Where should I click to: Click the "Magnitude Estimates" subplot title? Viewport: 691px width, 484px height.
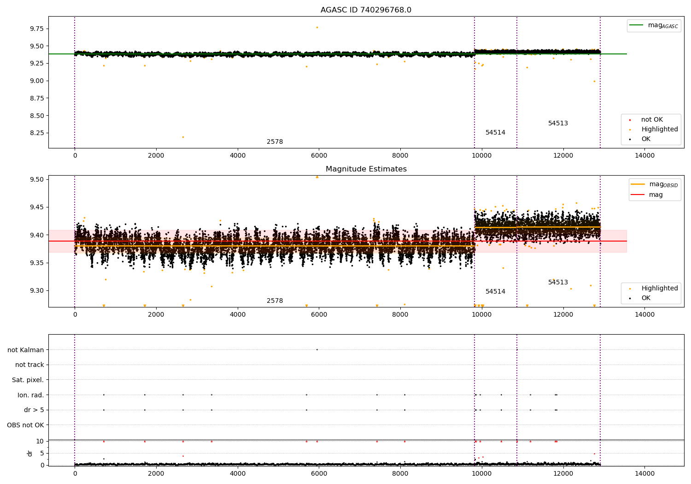(366, 169)
